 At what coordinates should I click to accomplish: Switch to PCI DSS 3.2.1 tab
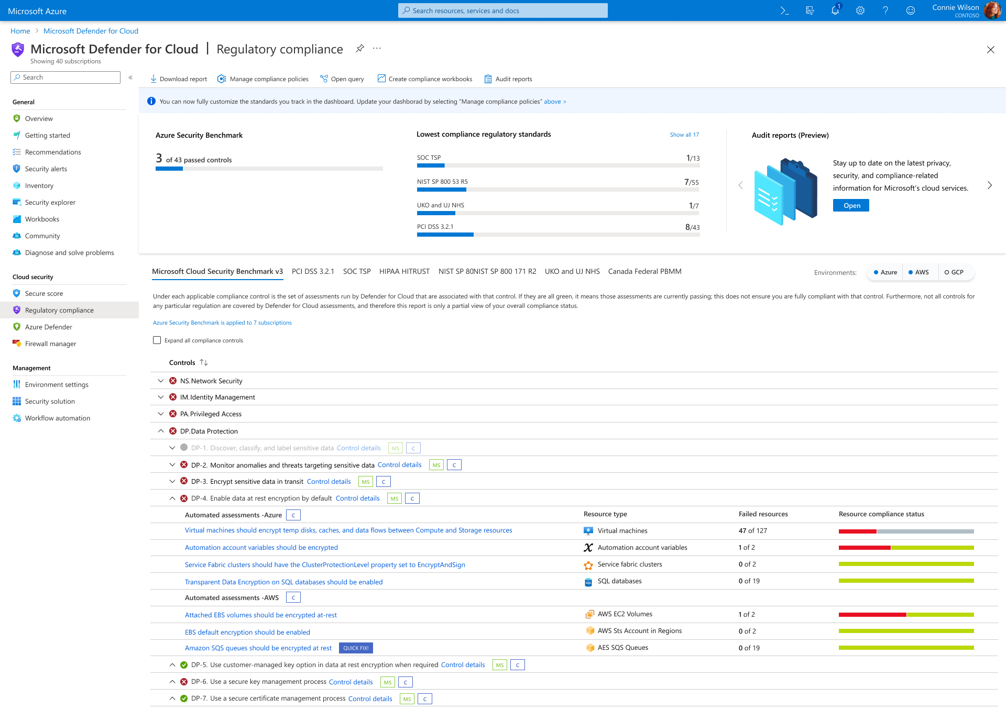(313, 271)
